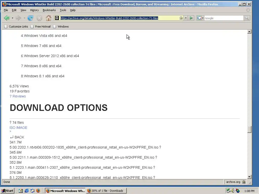The width and height of the screenshot is (259, 194).
Task: Open the View menu
Action: click(x=23, y=10)
